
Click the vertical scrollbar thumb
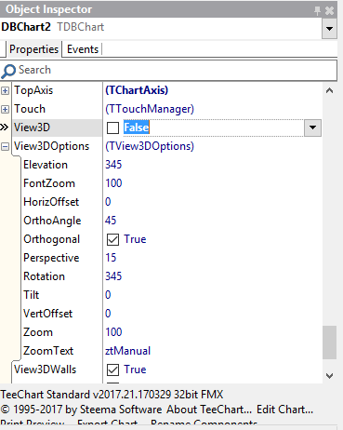point(330,343)
